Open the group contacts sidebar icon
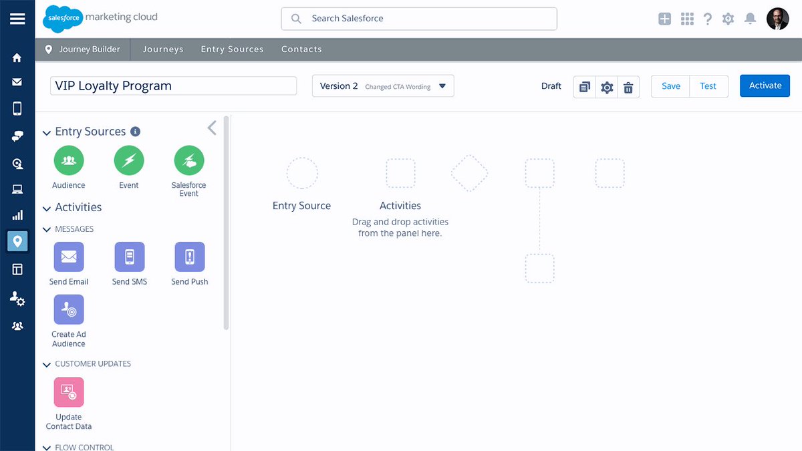Viewport: 802px width, 451px height. tap(17, 326)
